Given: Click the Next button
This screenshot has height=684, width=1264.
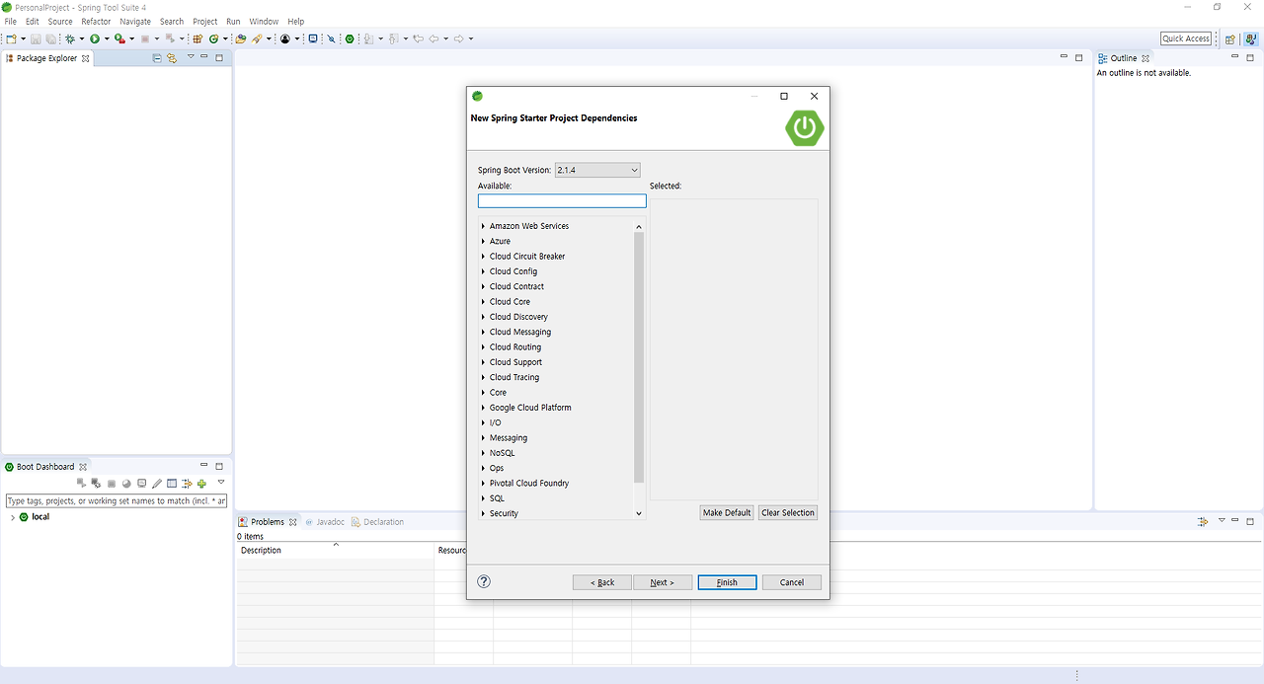Looking at the screenshot, I should coord(663,582).
